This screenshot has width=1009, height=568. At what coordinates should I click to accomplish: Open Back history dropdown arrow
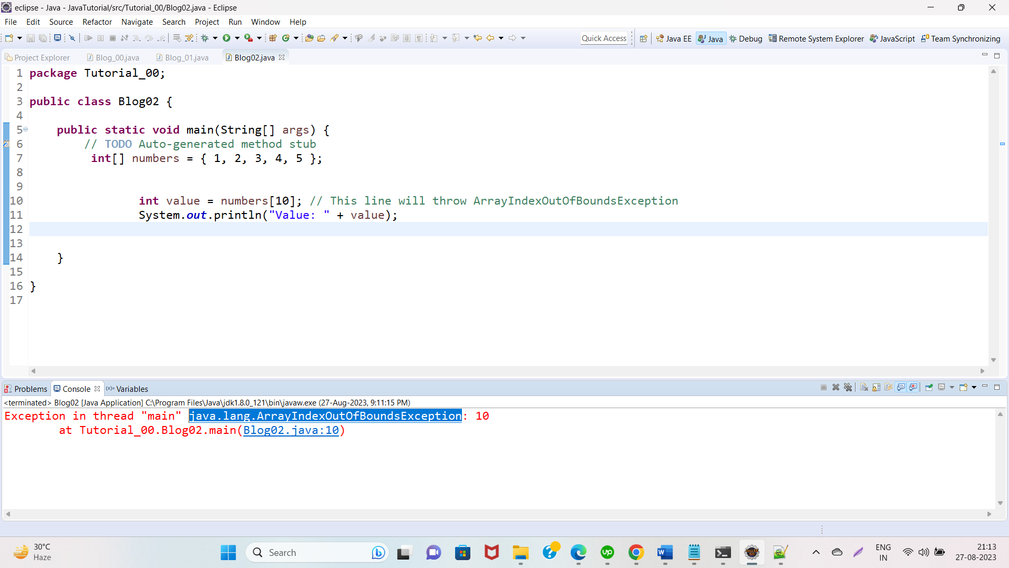pyautogui.click(x=501, y=38)
